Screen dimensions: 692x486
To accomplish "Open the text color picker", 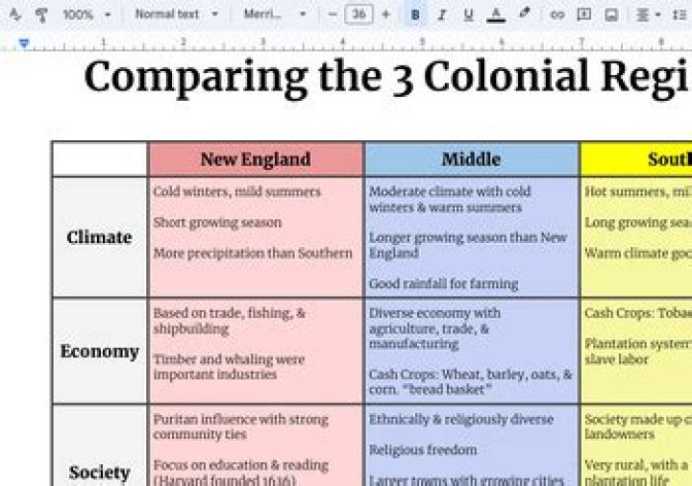I will (x=496, y=15).
